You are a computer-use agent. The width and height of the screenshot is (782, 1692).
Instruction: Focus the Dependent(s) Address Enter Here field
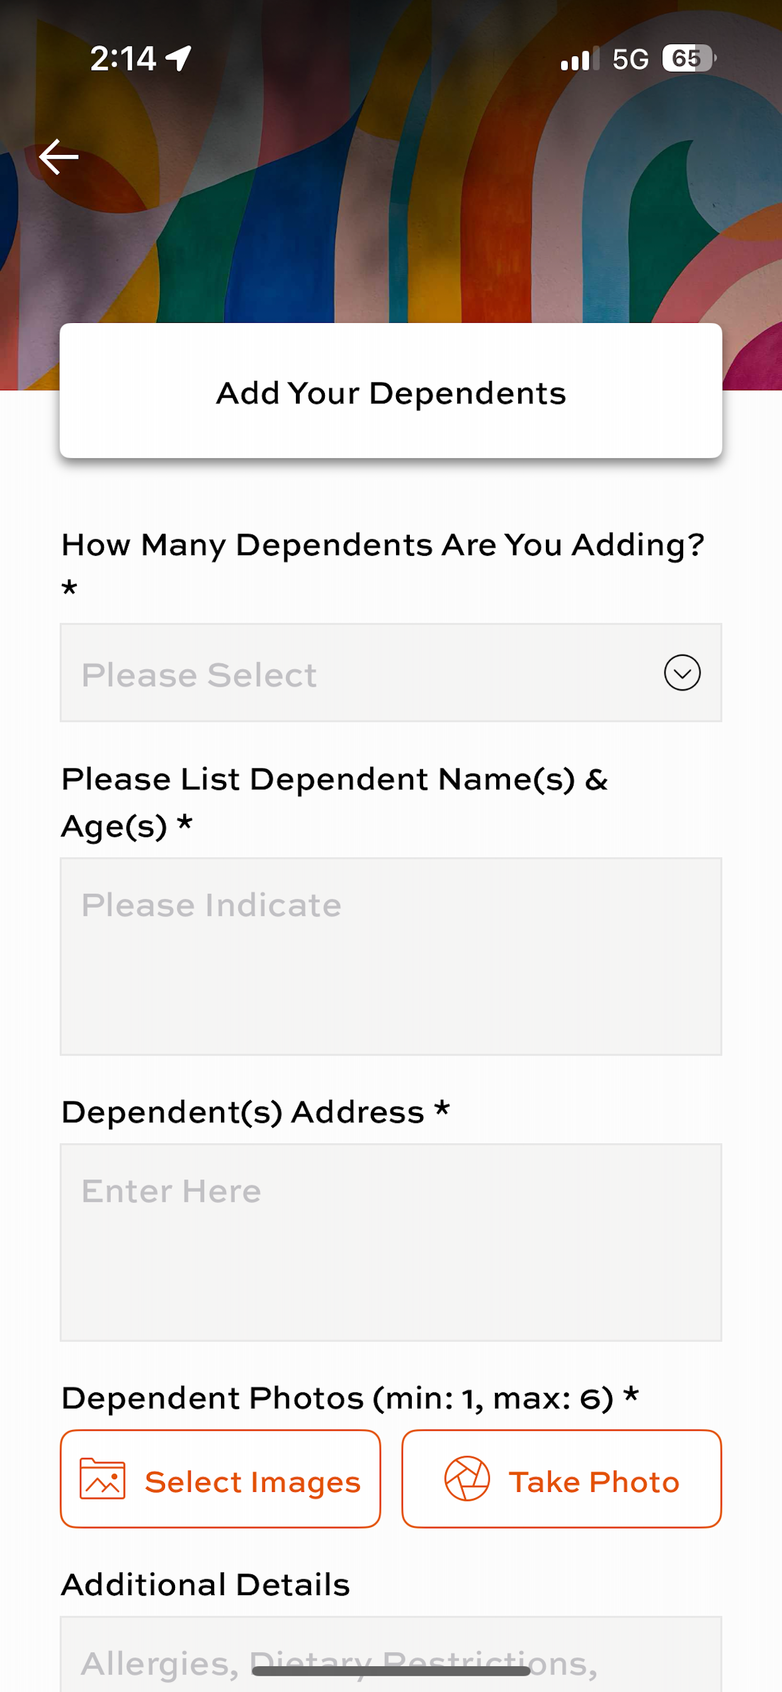click(391, 1242)
